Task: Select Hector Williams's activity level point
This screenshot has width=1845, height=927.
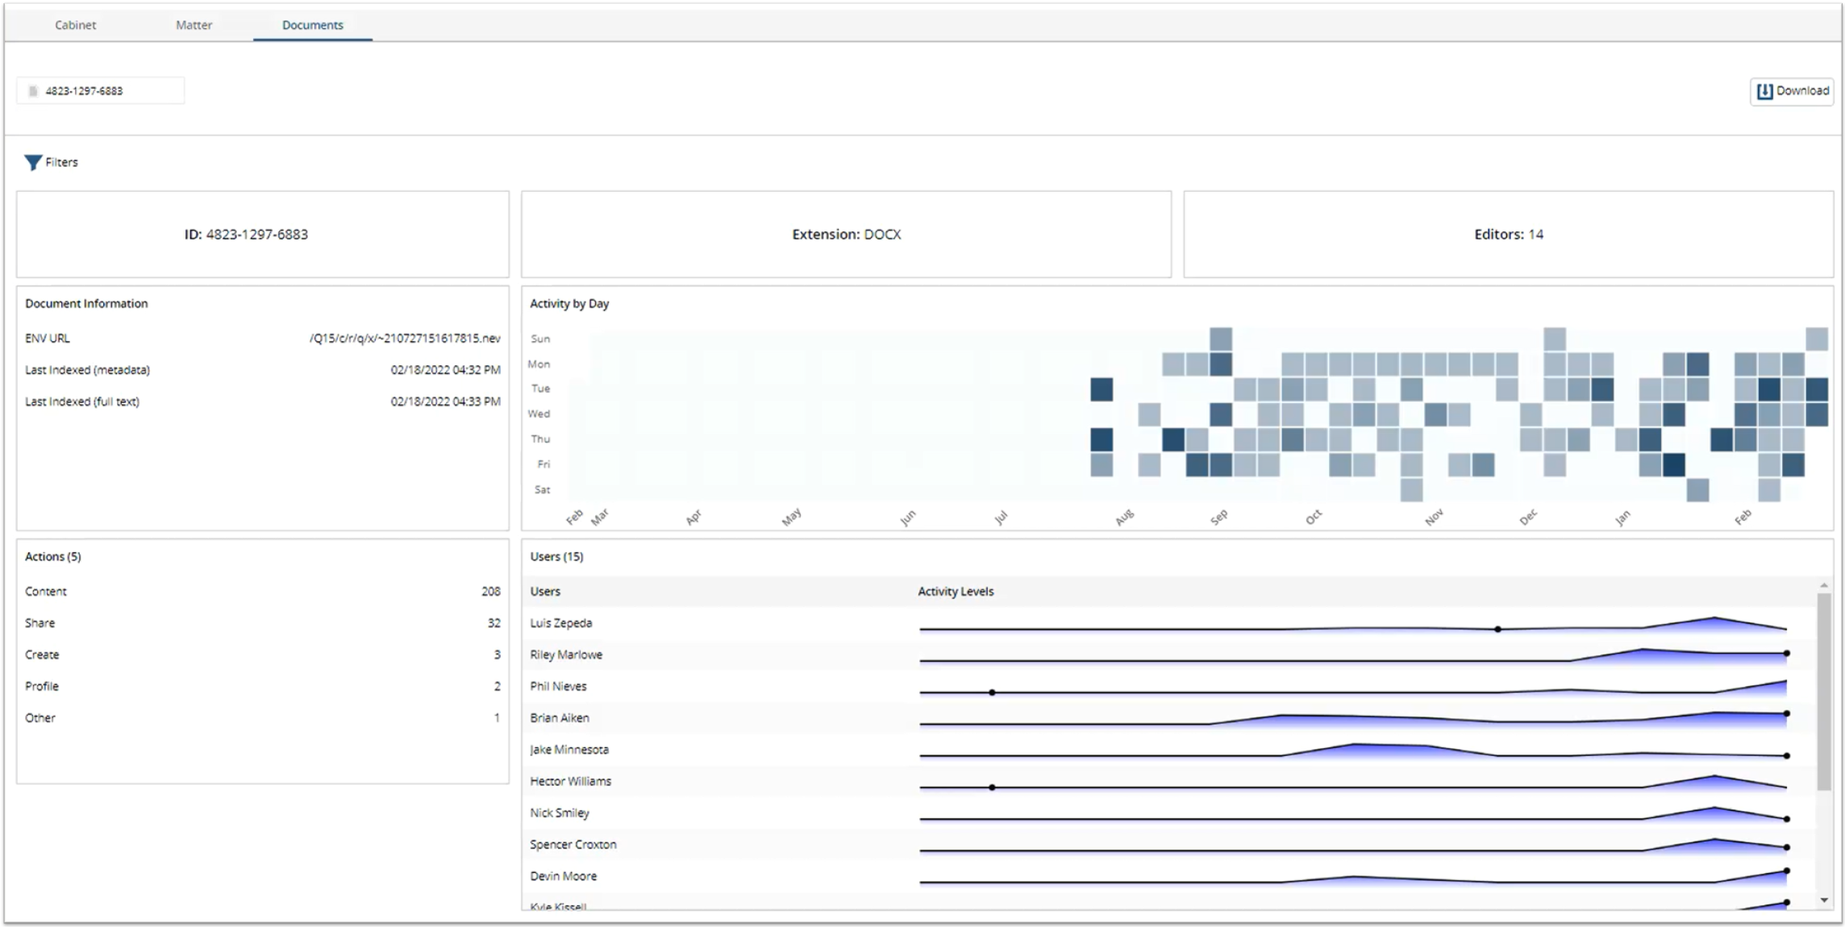Action: 991,786
